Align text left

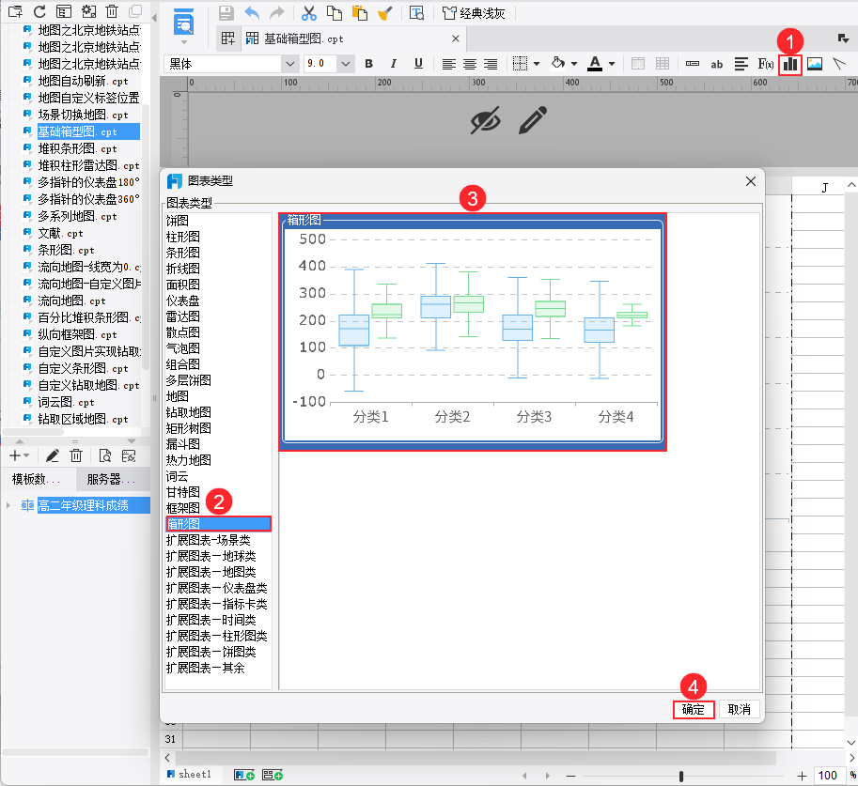448,64
